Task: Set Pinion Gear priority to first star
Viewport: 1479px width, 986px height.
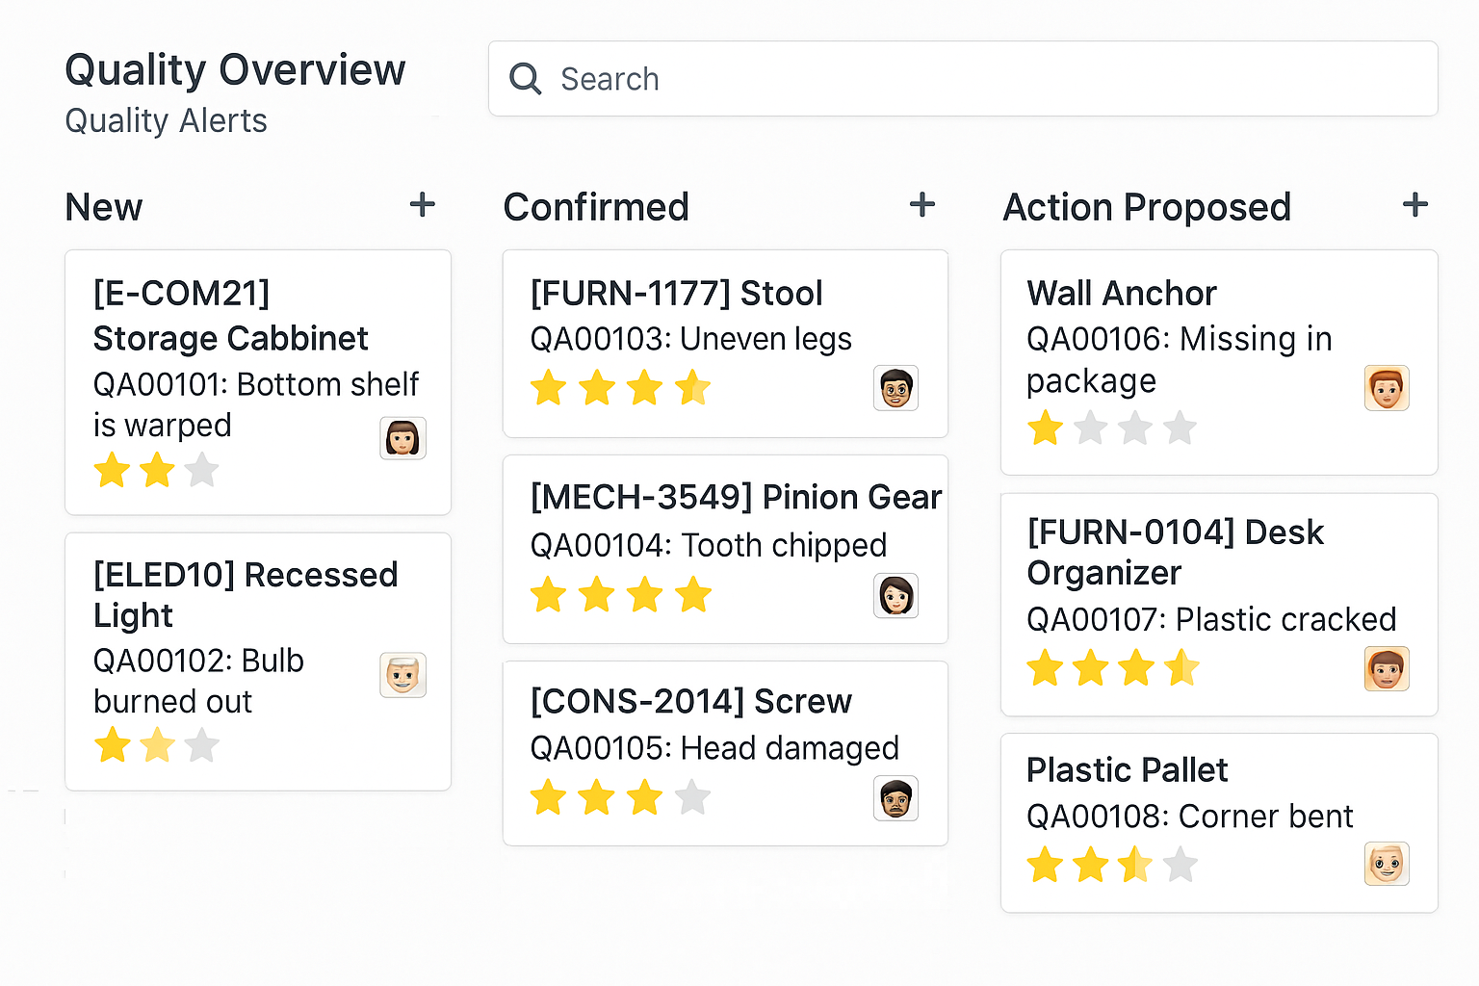Action: point(548,595)
